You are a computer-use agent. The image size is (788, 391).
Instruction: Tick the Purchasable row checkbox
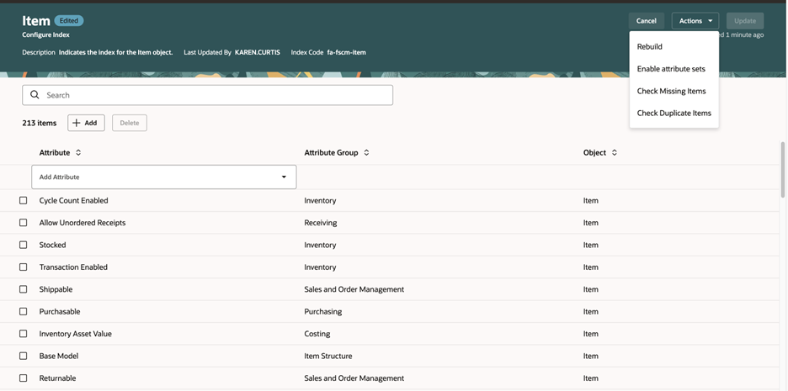point(23,311)
